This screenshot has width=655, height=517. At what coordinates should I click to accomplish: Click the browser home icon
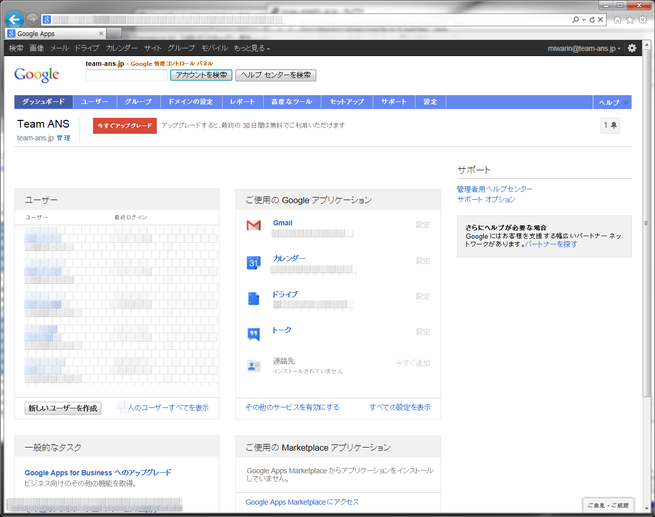click(617, 20)
